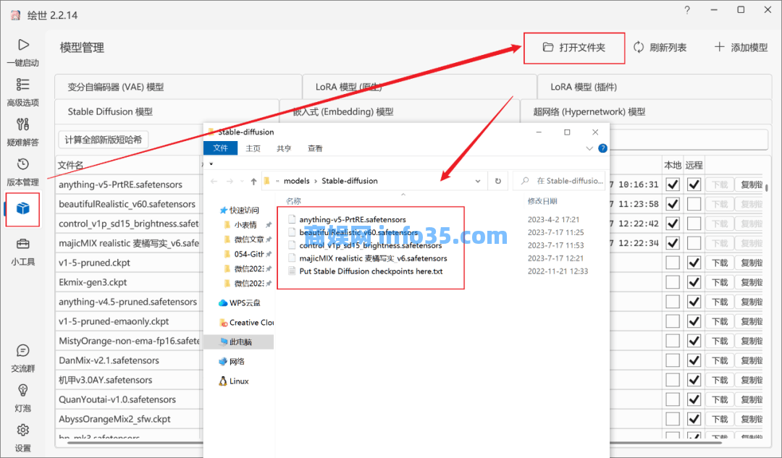The image size is (782, 458).
Task: Open Explorer Share ribbon tab
Action: (x=284, y=148)
